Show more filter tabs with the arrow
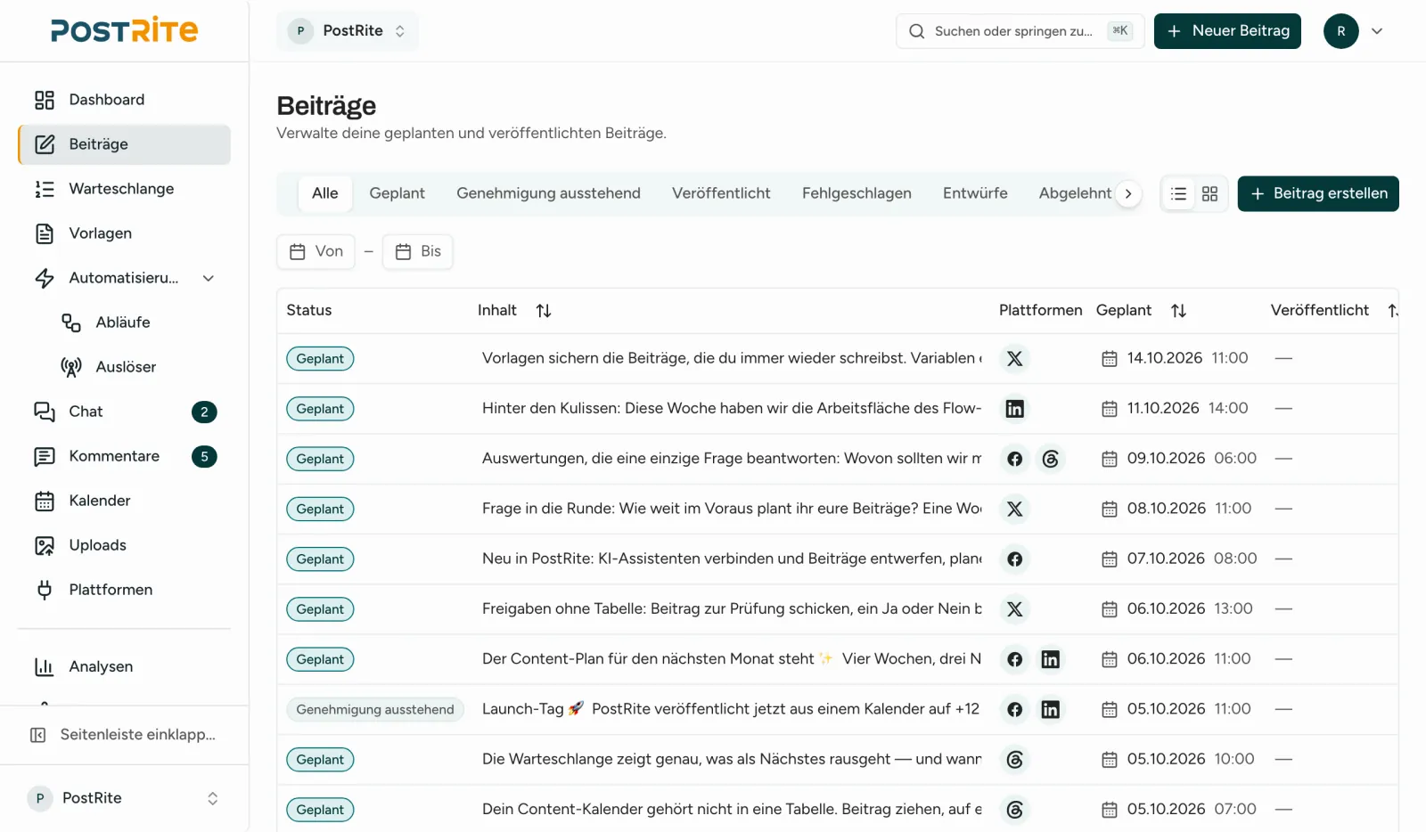This screenshot has width=1426, height=832. [x=1128, y=194]
